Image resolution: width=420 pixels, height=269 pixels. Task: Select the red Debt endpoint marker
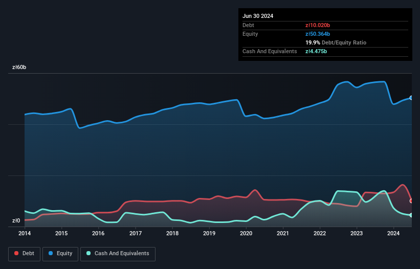coord(411,201)
